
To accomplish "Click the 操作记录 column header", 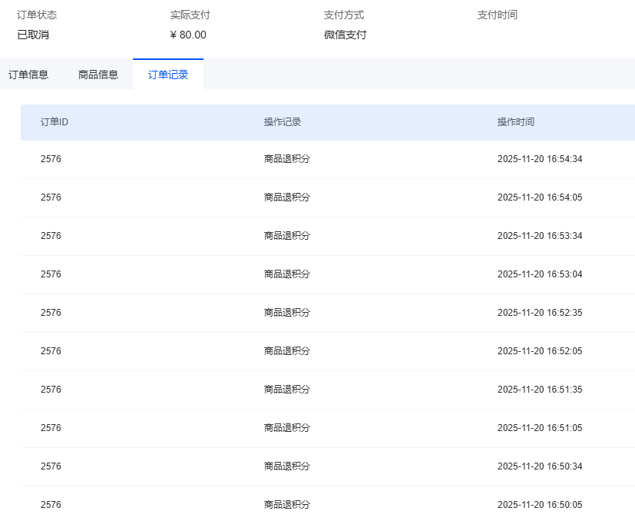I will click(283, 122).
